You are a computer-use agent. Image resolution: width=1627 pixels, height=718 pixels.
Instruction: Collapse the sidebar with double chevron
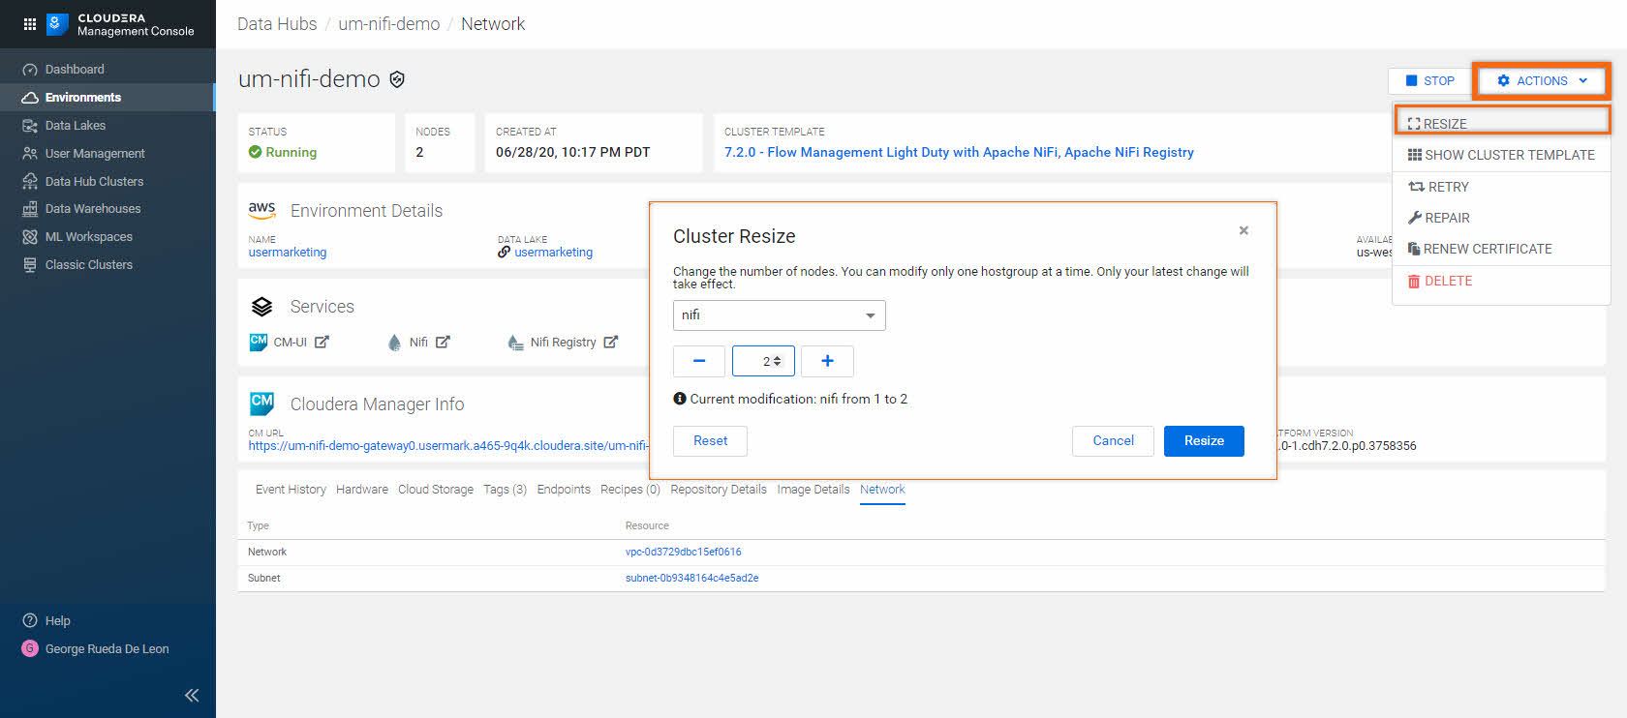[192, 695]
